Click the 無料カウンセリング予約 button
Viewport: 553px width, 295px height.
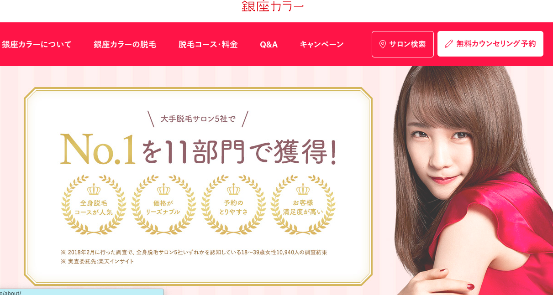coord(490,44)
